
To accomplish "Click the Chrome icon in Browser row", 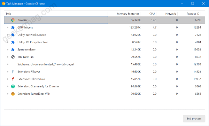I will 13,20.
